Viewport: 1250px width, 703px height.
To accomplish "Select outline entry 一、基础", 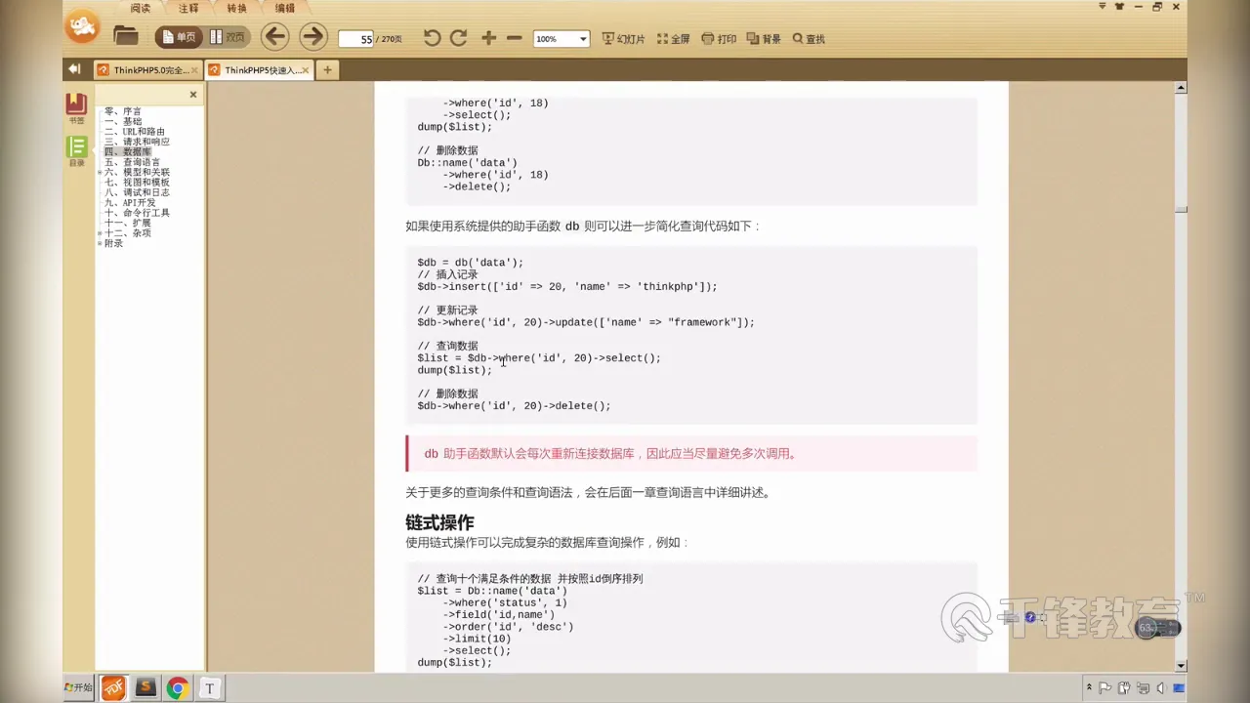I will [123, 121].
